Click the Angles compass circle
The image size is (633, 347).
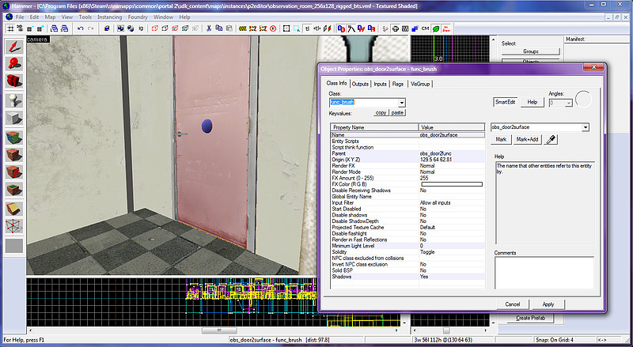[x=583, y=100]
